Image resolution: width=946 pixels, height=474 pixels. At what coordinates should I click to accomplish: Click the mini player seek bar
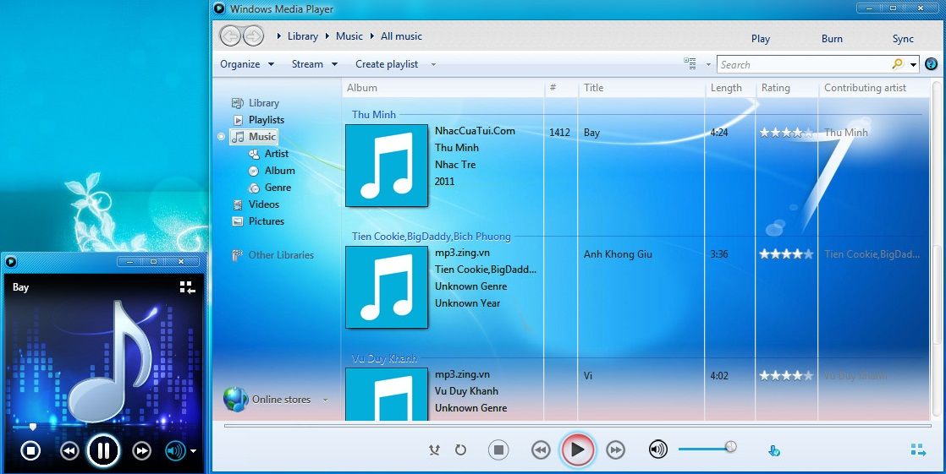104,427
